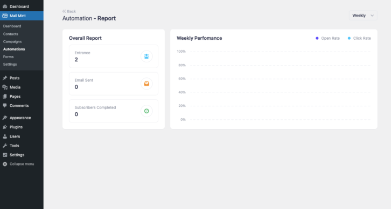Click the orange Email Sent icon

(146, 84)
